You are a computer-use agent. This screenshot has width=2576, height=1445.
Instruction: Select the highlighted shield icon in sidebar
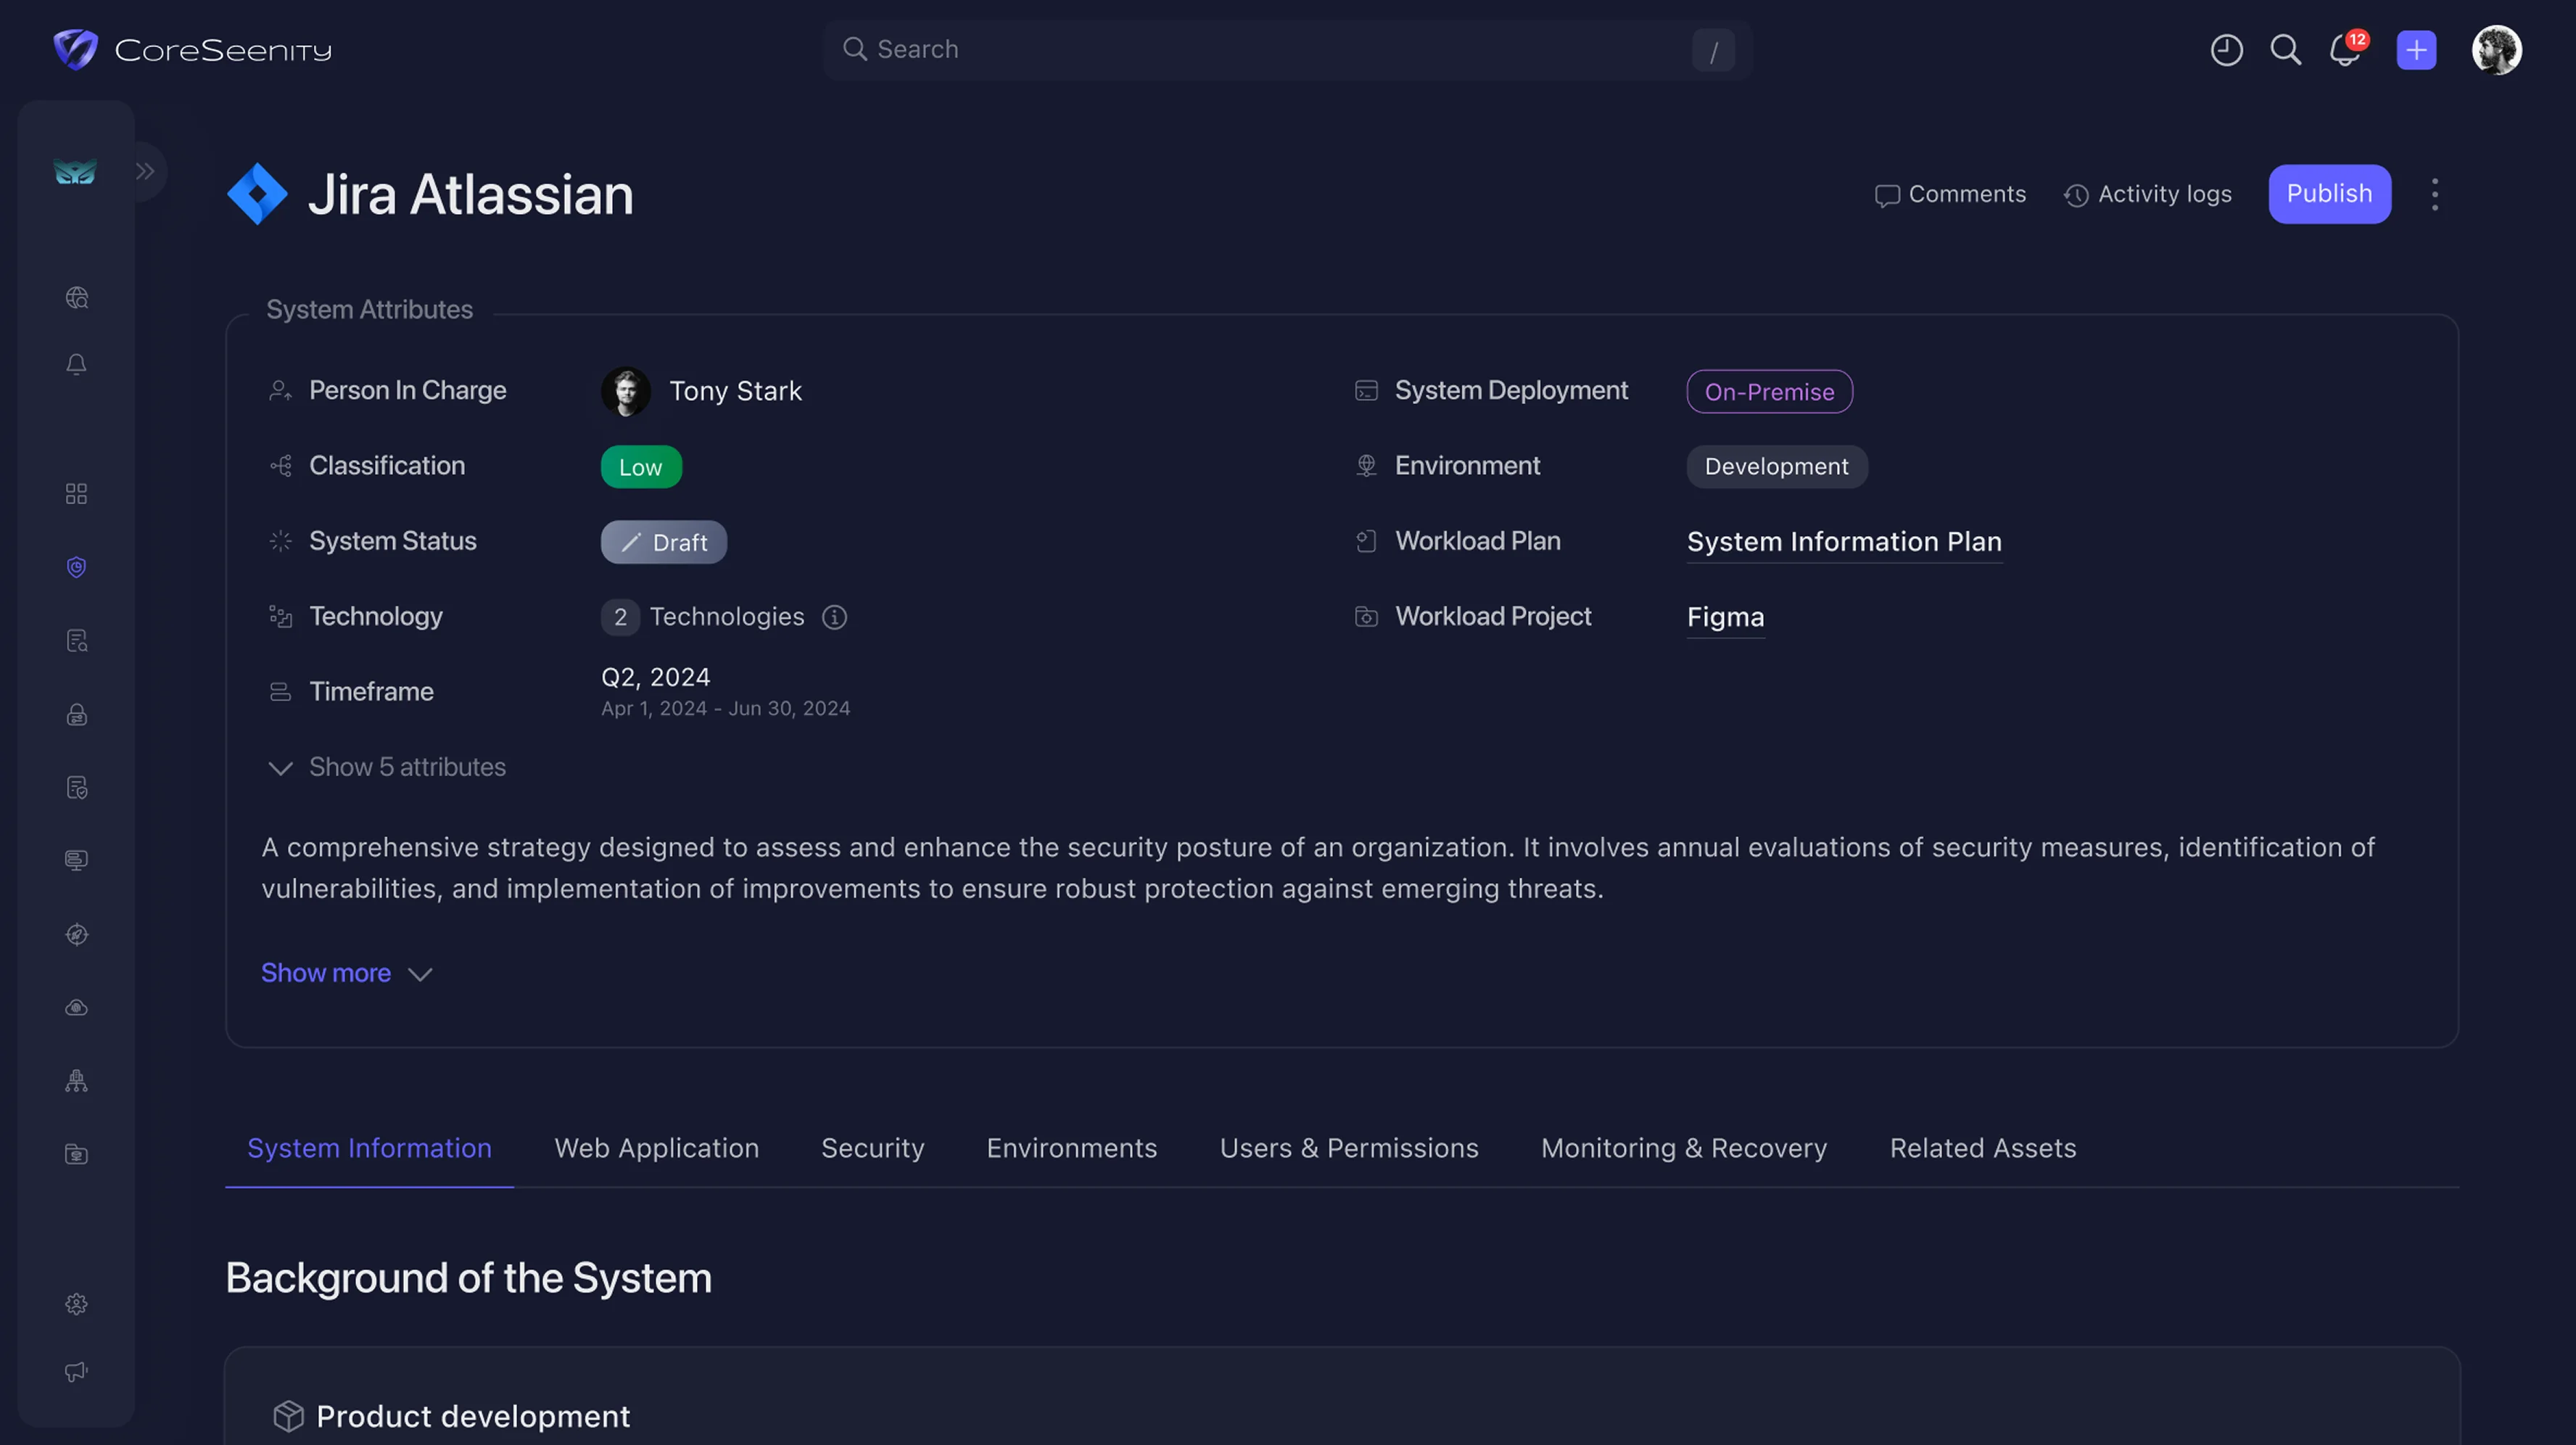[77, 567]
